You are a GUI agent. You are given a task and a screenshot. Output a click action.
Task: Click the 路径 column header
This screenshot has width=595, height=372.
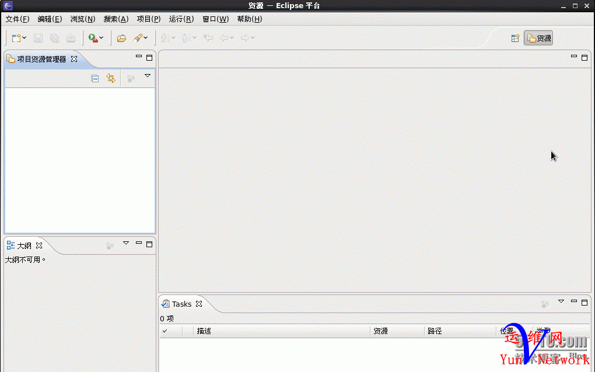pyautogui.click(x=435, y=331)
